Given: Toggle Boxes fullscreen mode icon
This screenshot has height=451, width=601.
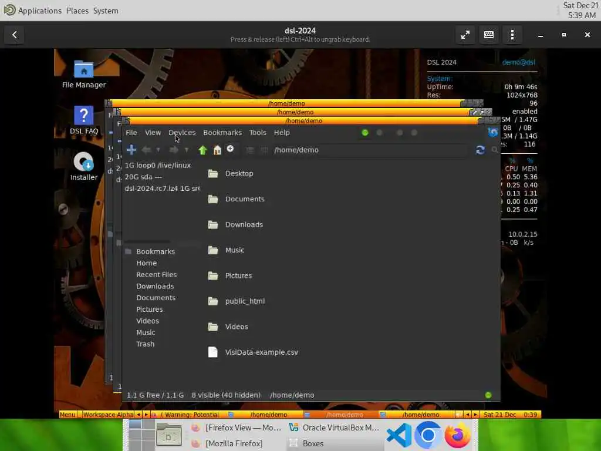Looking at the screenshot, I should [x=465, y=35].
